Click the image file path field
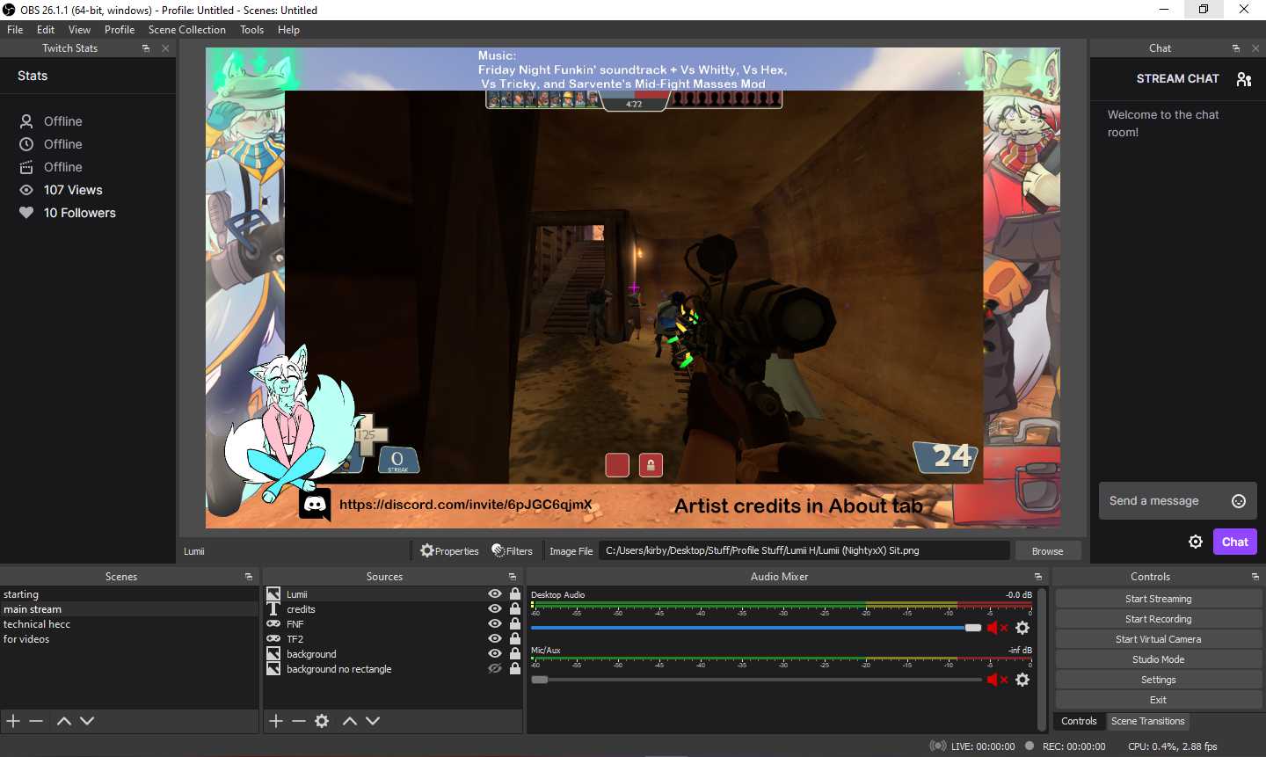The height and width of the screenshot is (757, 1266). 804,550
